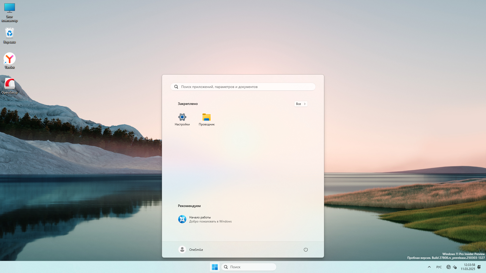Image resolution: width=486 pixels, height=273 pixels.
Task: Open the power options button
Action: 306,249
